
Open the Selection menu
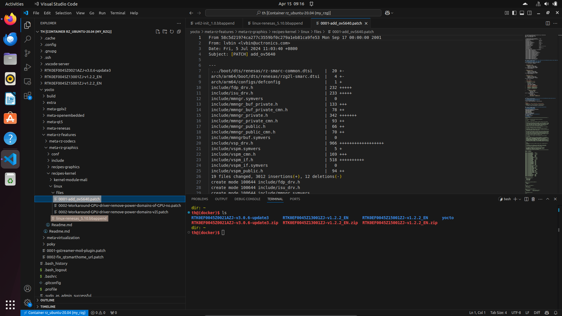pos(63,13)
